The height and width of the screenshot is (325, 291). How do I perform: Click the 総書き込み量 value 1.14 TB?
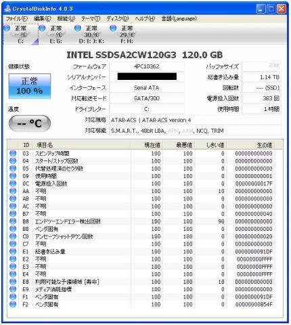(x=261, y=77)
